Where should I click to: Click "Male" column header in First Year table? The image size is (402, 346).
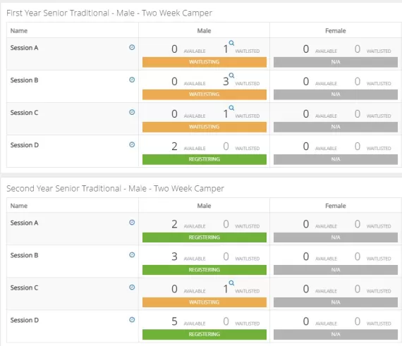[x=204, y=31]
